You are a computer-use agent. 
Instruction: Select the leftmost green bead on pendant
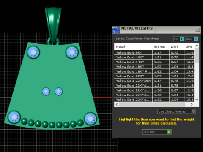24,121
